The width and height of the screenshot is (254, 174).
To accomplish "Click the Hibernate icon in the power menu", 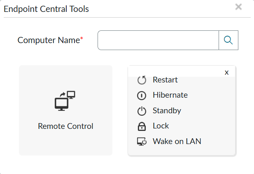I will point(142,95).
